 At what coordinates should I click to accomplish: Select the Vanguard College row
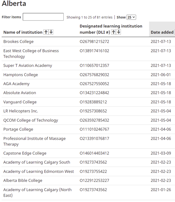(88, 102)
